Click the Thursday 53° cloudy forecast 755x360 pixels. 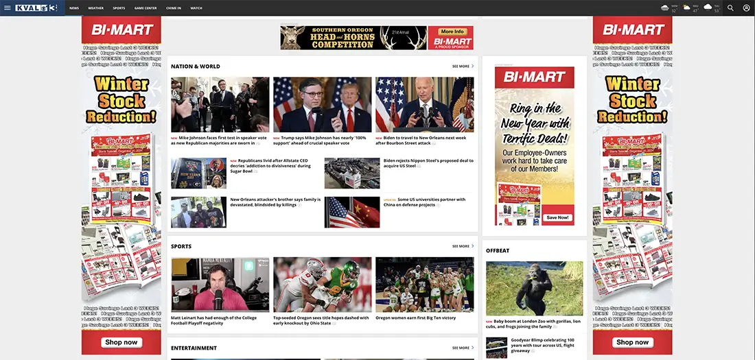(711, 8)
